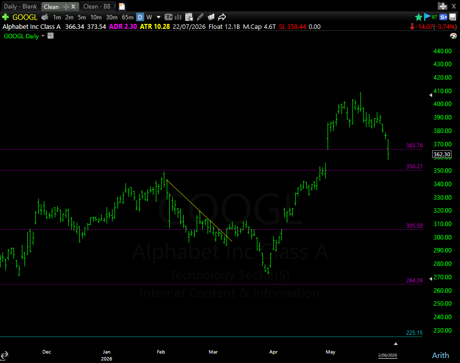Click the ADR 2.30 value
460x363 pixels.
(123, 27)
